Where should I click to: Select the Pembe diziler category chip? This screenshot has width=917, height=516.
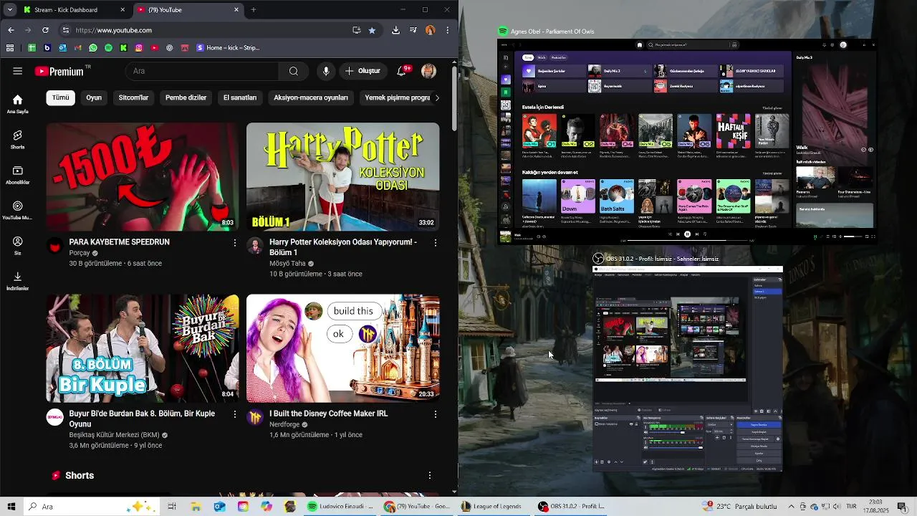[x=186, y=97]
